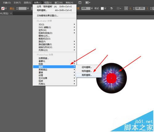Choose 高斯模糊... with Alt+Shift+Ctrl+E shortcut
Screen dimensions: 154x132
click(x=55, y=10)
